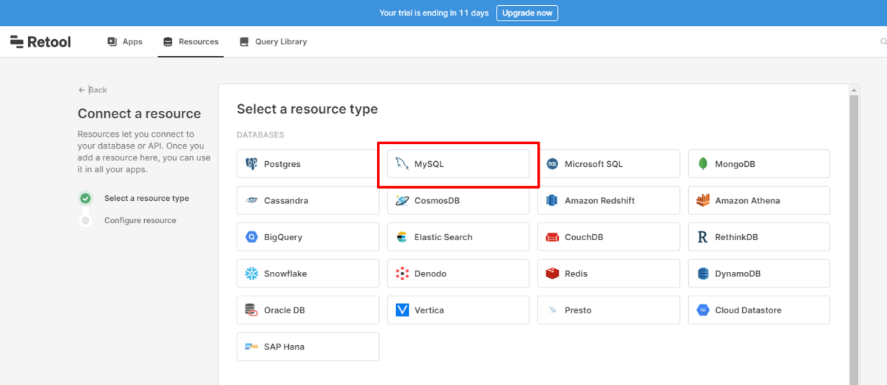Viewport: 887px width, 385px height.
Task: Select the Amazon Redshift label
Action: pyautogui.click(x=599, y=201)
